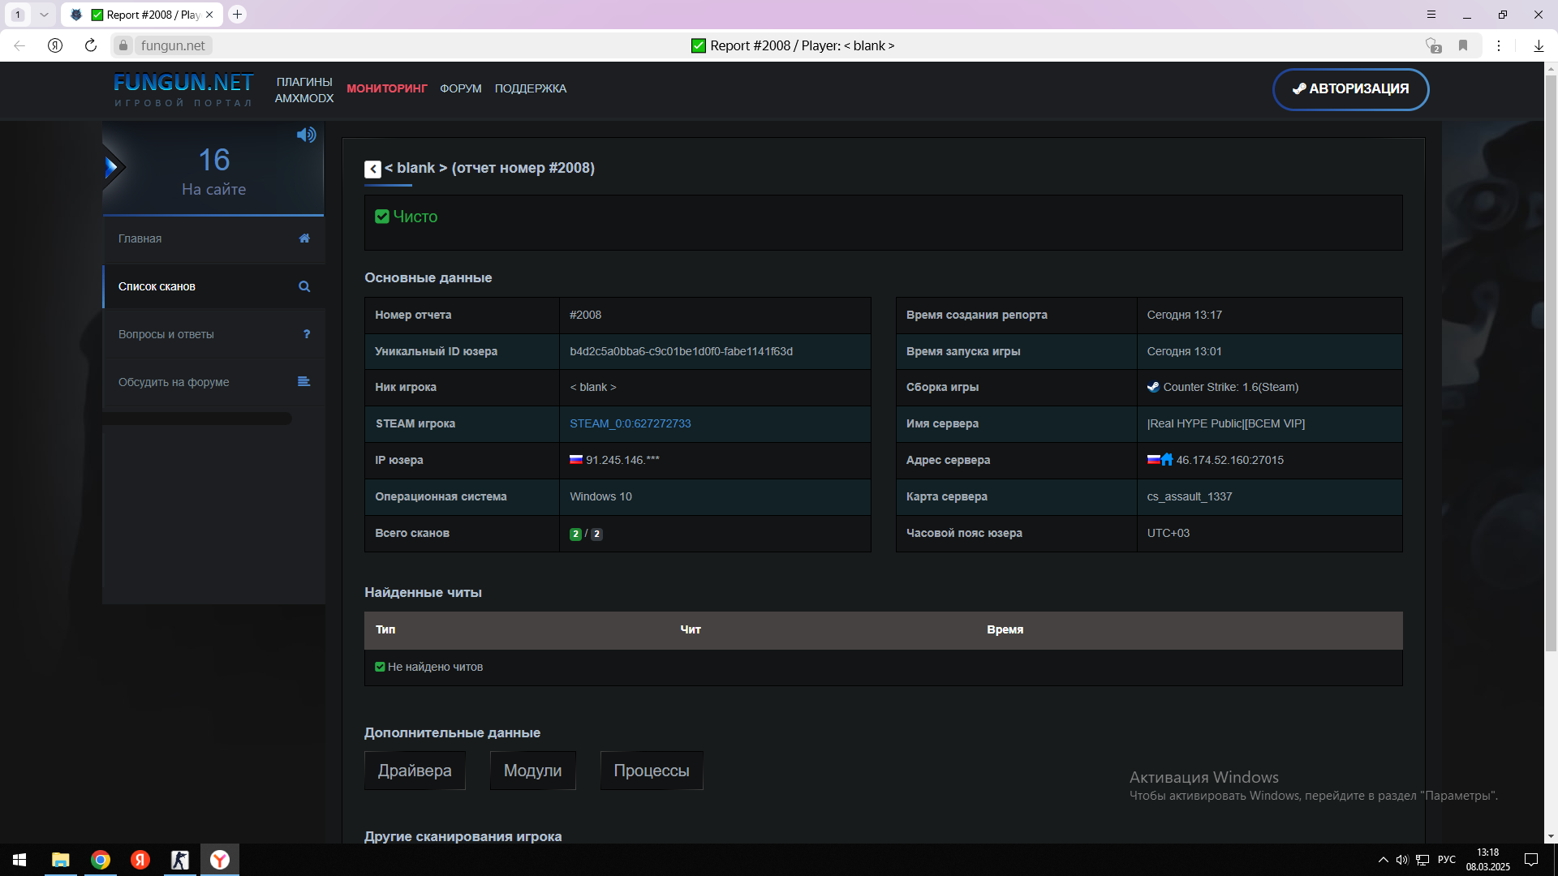Screen dimensions: 1558x876
Task: Click the UTC+03 time zone value
Action: point(1168,533)
